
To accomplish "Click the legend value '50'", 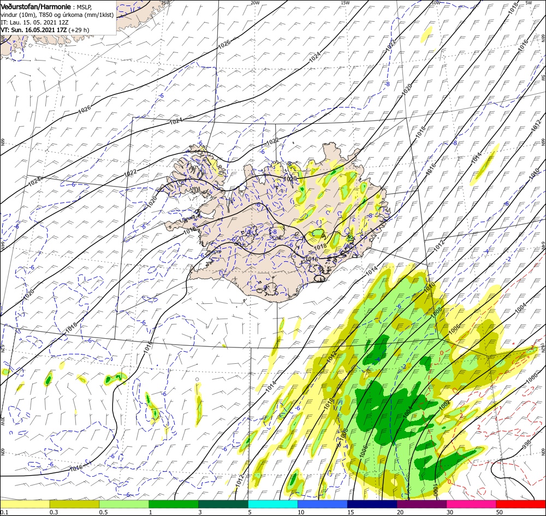I will pyautogui.click(x=500, y=512).
